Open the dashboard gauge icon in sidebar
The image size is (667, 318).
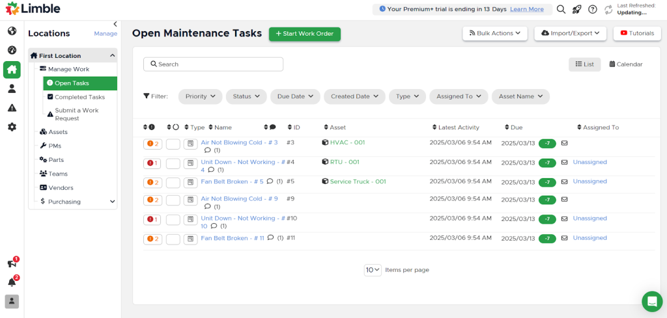pyautogui.click(x=12, y=50)
